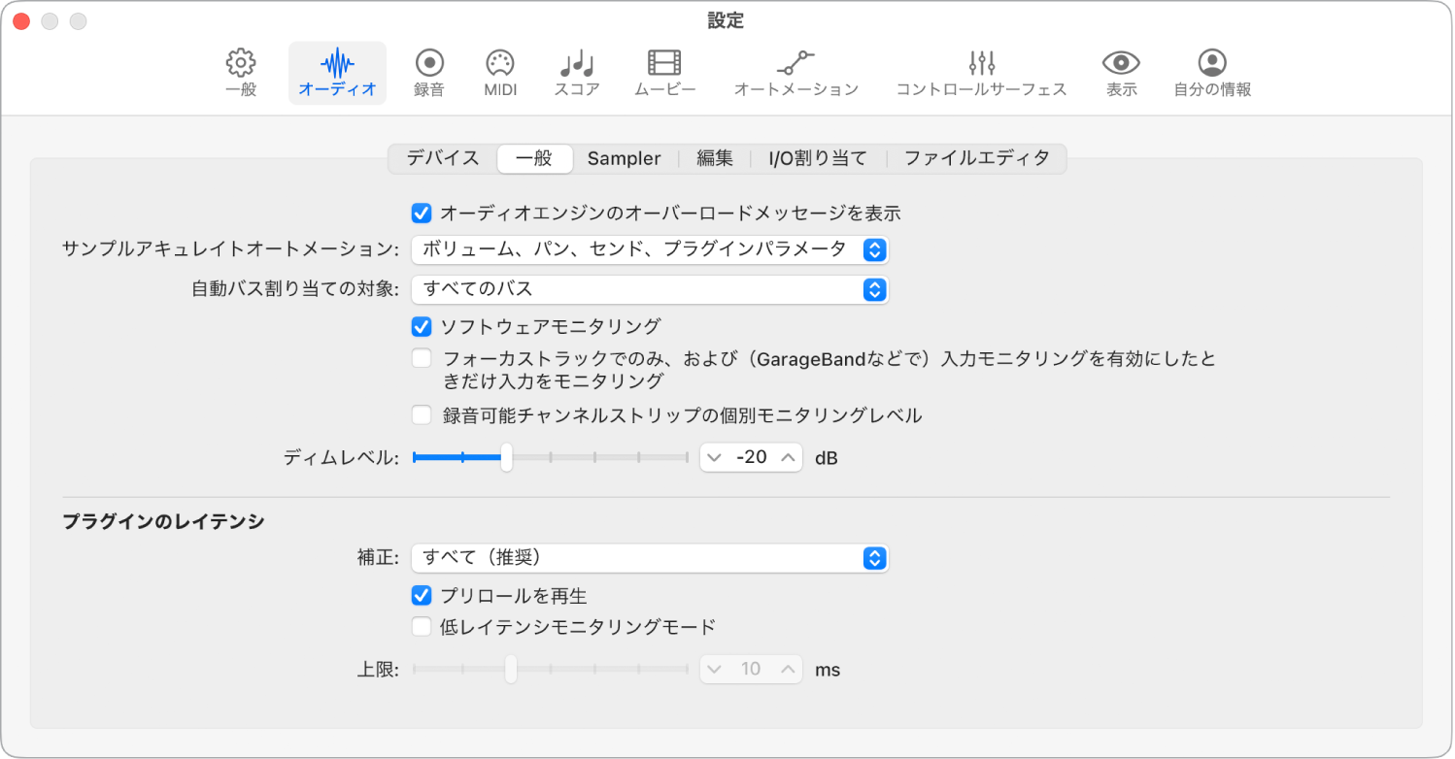The height and width of the screenshot is (759, 1455).
Task: Enable 録音可能チャンネルストリップの個別モニタリングレベル checkbox
Action: tap(422, 415)
